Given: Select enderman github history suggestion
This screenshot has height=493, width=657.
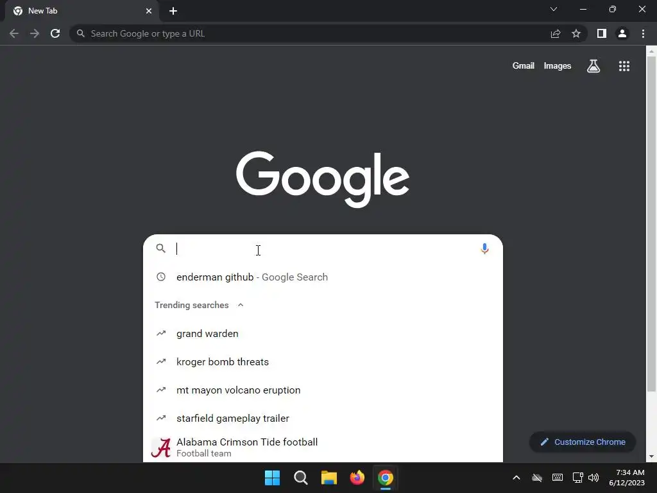Looking at the screenshot, I should (323, 277).
